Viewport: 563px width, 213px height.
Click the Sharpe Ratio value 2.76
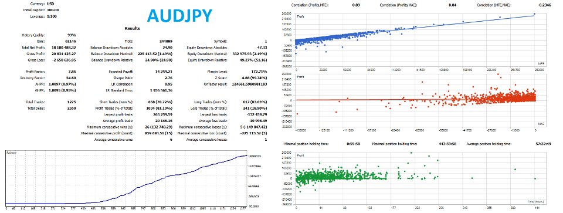pyautogui.click(x=168, y=78)
